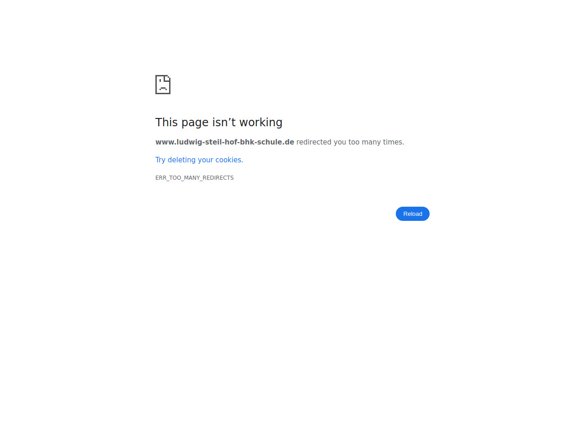The image size is (585, 439).
Task: Click the redirected you too many times text
Action: (x=350, y=142)
